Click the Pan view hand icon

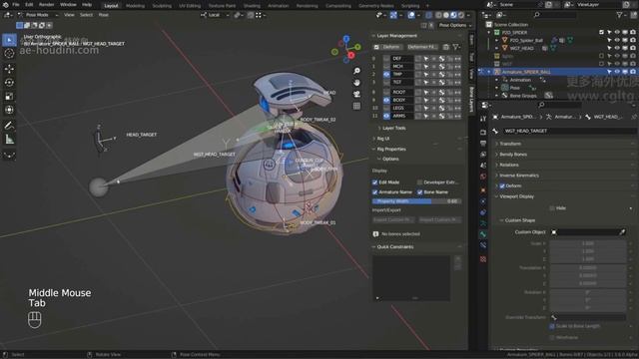tap(356, 83)
